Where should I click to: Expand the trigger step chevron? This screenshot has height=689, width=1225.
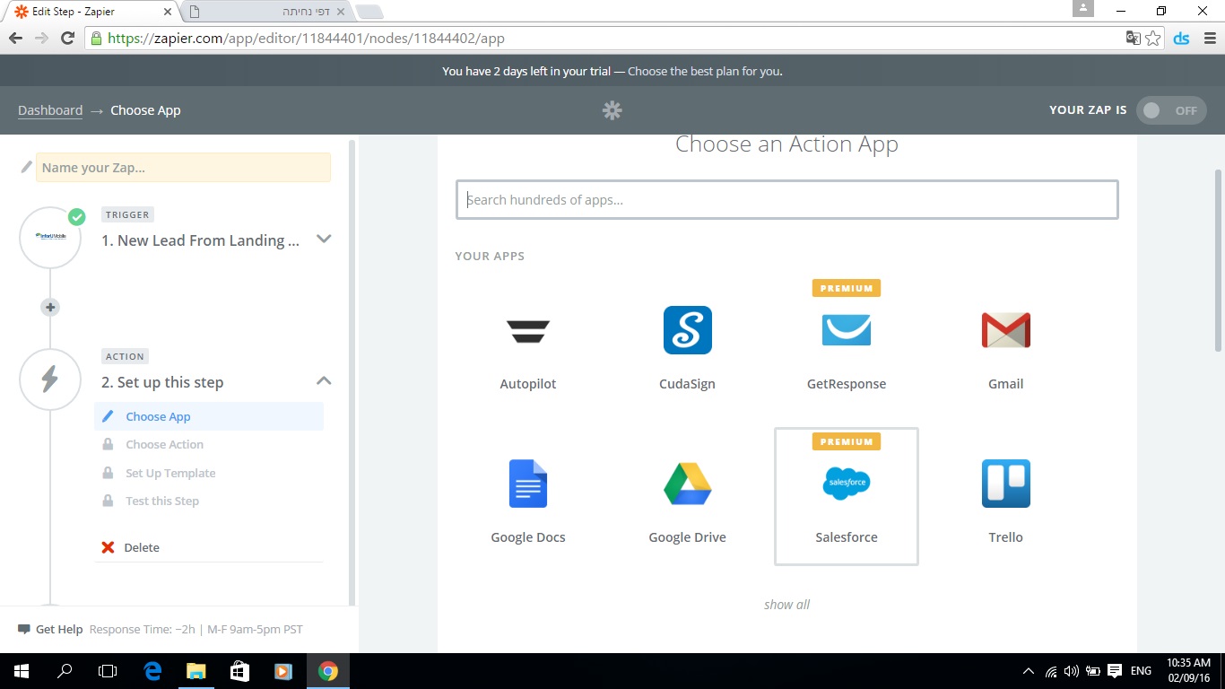(x=325, y=239)
